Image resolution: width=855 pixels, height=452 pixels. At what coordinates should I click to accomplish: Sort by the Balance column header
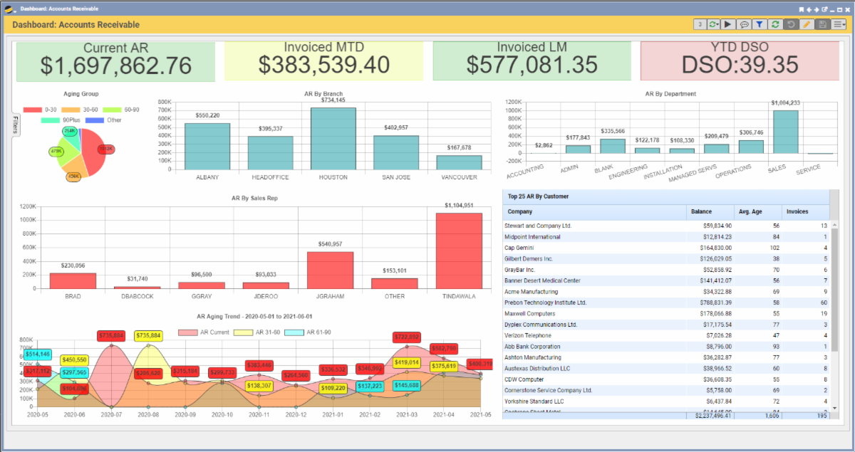pos(701,212)
